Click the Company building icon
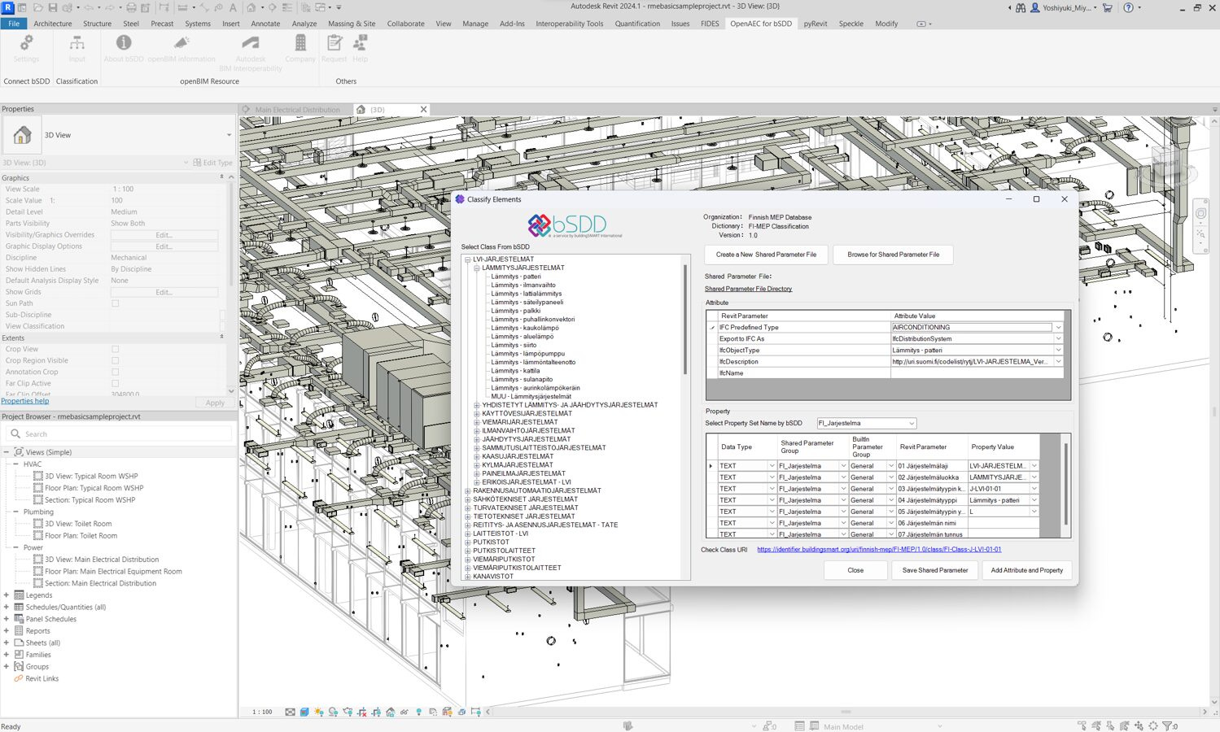Screen dimensions: 1220x732 pyautogui.click(x=300, y=42)
